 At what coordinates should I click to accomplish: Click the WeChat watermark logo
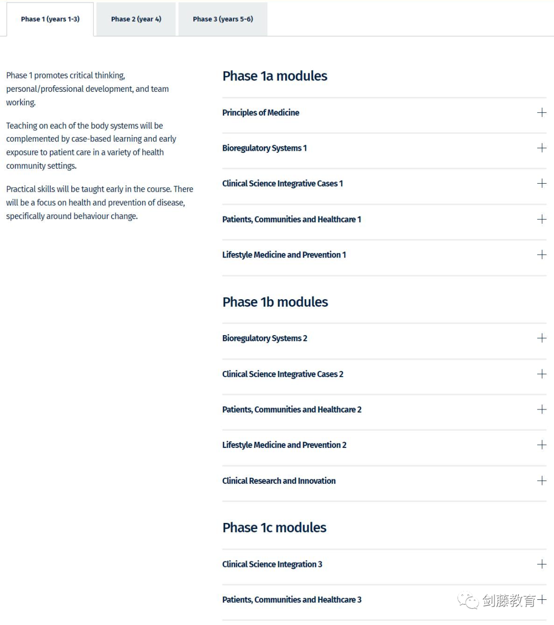468,600
